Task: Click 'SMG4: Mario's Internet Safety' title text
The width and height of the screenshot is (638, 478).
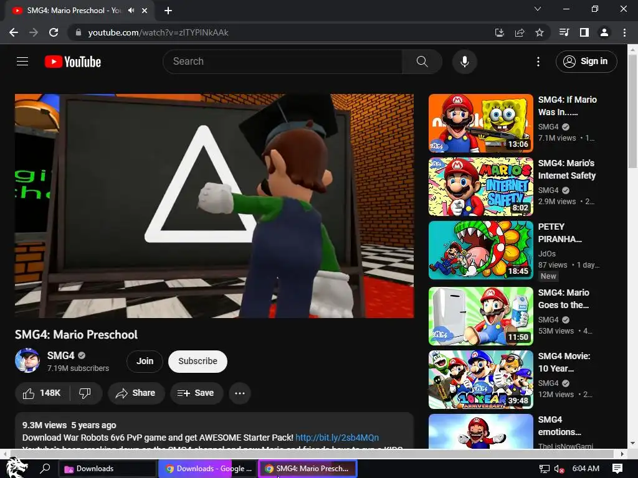Action: click(567, 169)
